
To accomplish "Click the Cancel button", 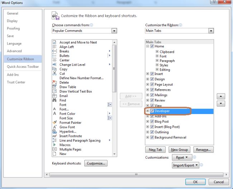I will 219,182.
